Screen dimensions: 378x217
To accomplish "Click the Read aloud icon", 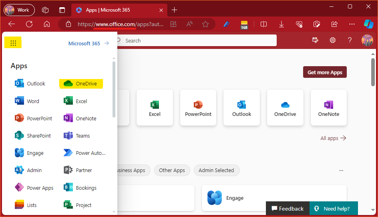I will [189, 24].
